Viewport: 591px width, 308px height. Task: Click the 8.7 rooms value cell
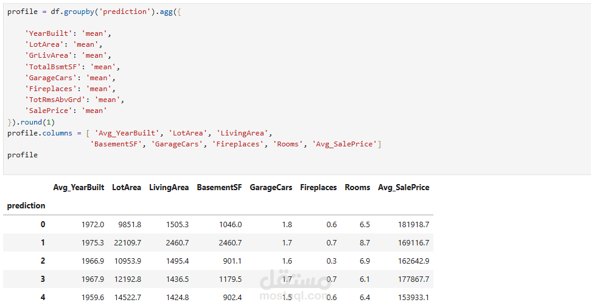[364, 242]
